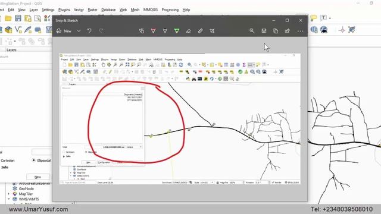Click the globe with binoculars search icon

tap(324, 30)
